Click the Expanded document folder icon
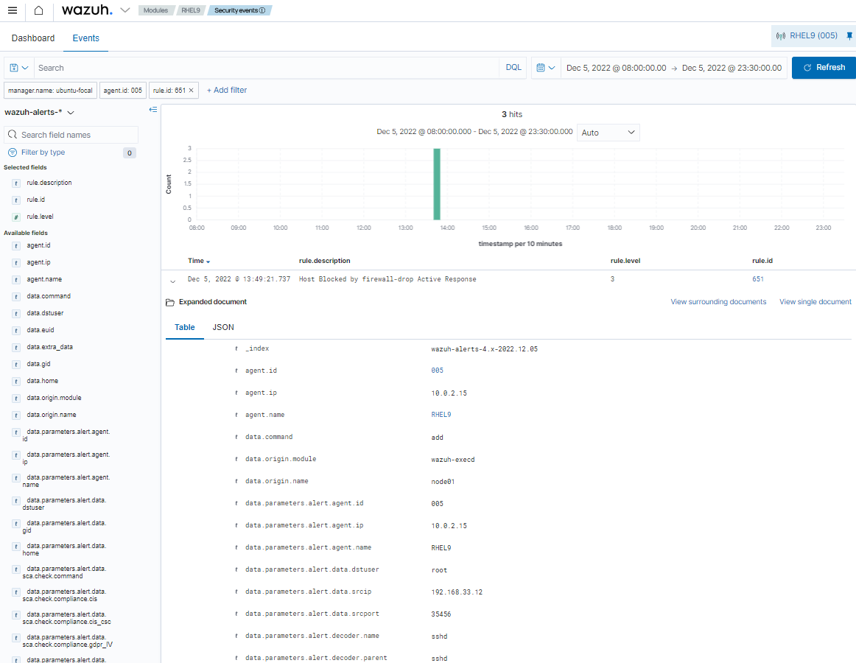The width and height of the screenshot is (856, 663). [x=169, y=302]
